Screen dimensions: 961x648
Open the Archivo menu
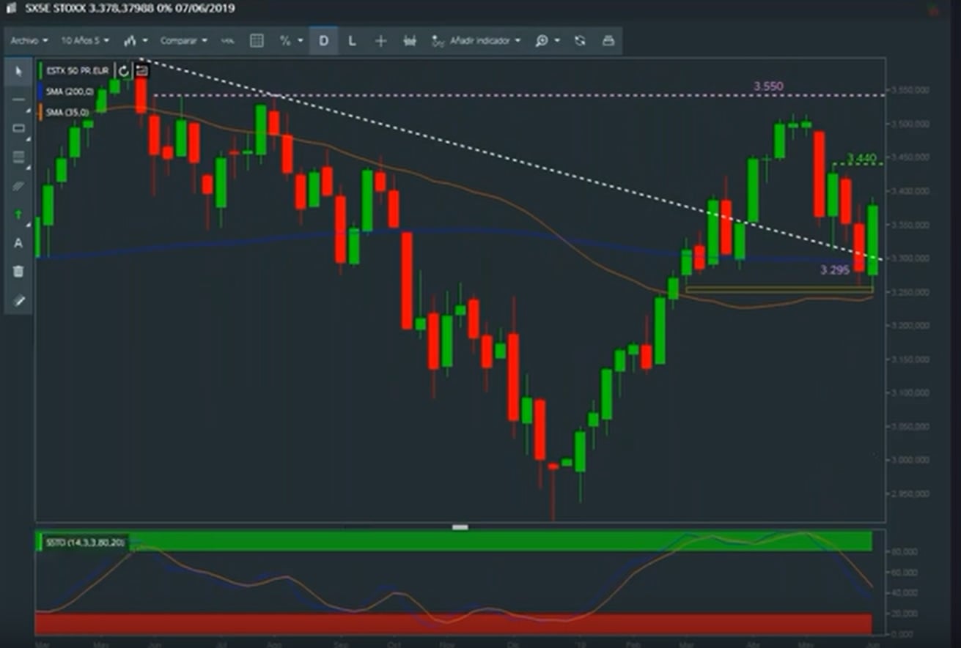26,41
